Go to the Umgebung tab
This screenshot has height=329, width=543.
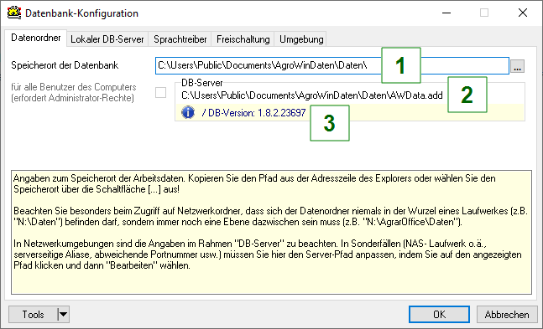pyautogui.click(x=301, y=39)
